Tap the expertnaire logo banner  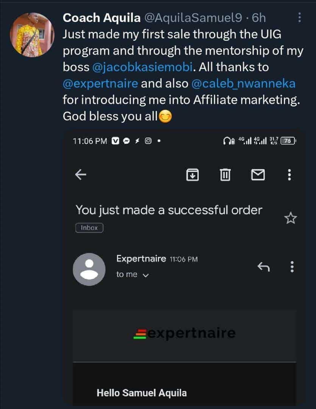click(185, 333)
